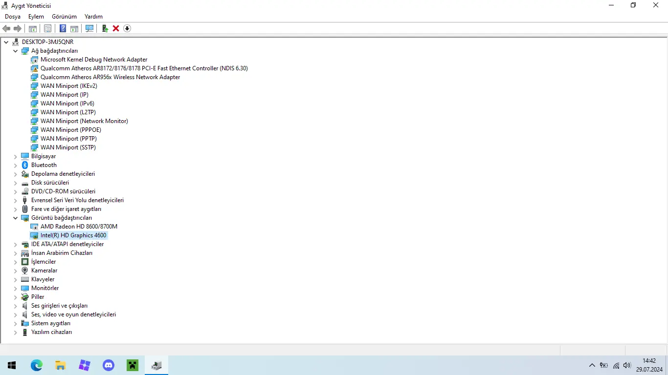Click the Update driver toolbar icon
The height and width of the screenshot is (375, 668).
click(x=105, y=28)
